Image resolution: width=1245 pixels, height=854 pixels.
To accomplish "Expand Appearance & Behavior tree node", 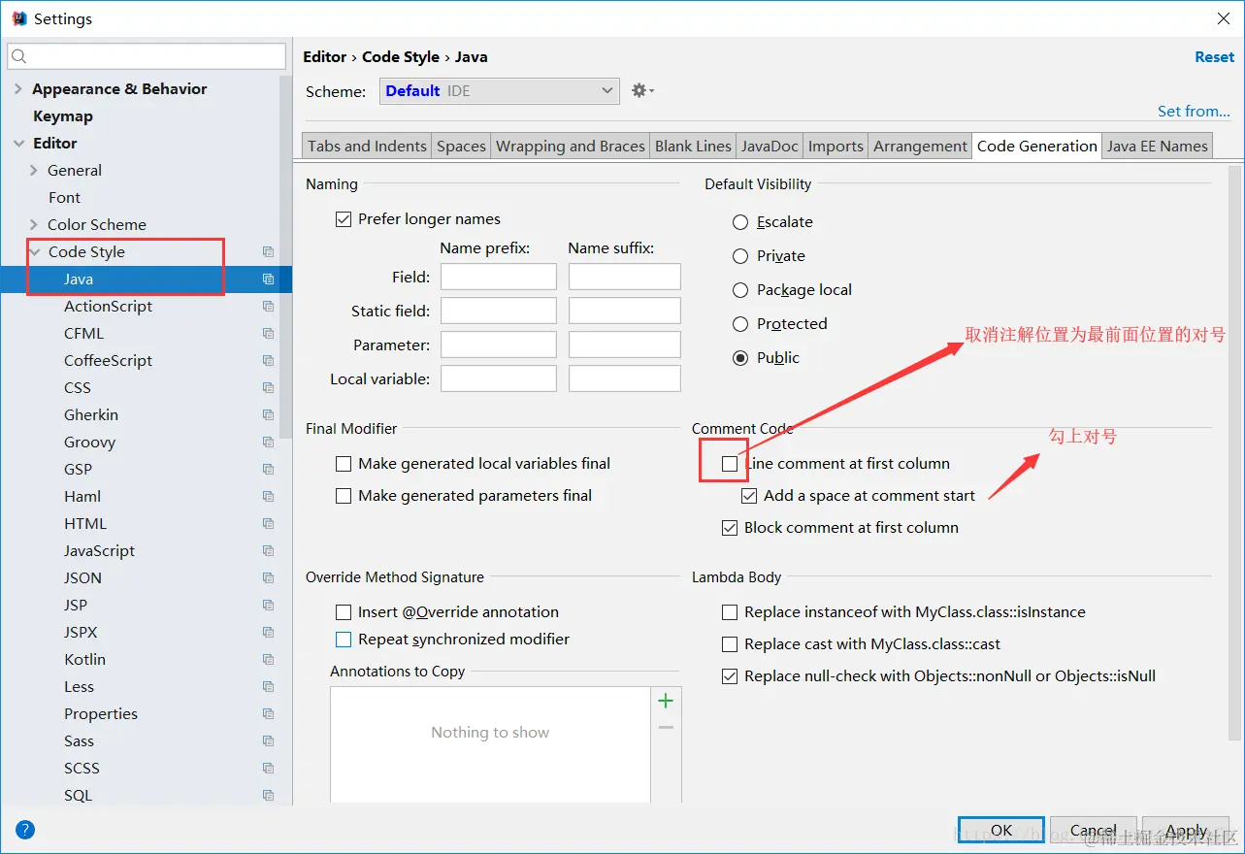I will [x=17, y=88].
